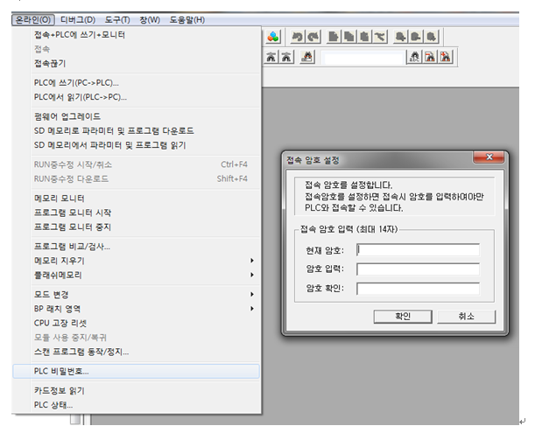Image resolution: width=535 pixels, height=440 pixels.
Task: Expand the 메모리 지우기 submenu arrow
Action: (x=252, y=261)
